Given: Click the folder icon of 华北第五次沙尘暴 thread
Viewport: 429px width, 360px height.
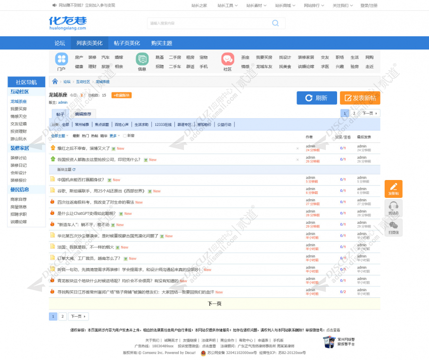Looking at the screenshot, I should click(52, 235).
